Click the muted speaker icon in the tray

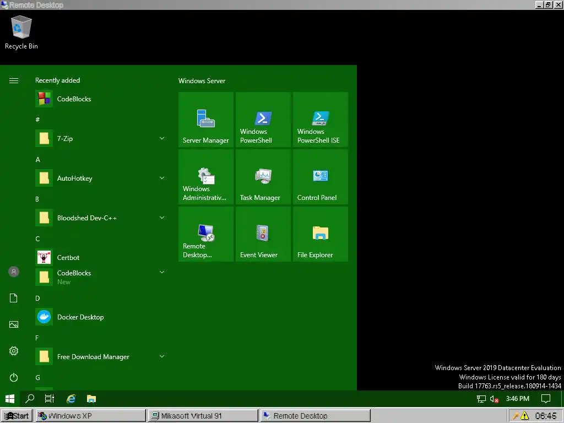494,399
